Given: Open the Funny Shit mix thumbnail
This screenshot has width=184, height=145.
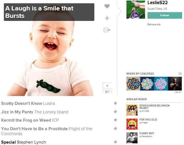Looking at the screenshot, I should pos(132,138).
